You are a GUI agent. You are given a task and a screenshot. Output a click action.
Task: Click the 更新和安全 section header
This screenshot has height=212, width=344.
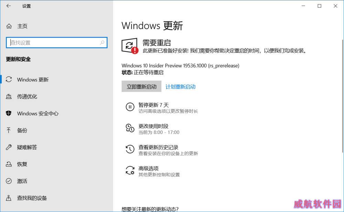pyautogui.click(x=18, y=59)
